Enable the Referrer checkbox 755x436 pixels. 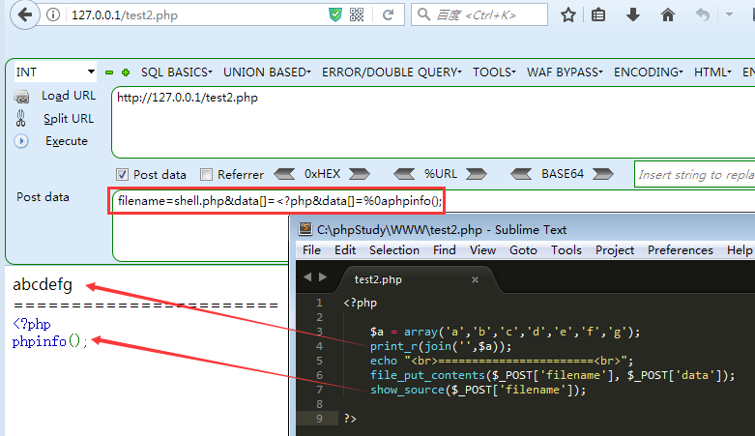pos(206,175)
